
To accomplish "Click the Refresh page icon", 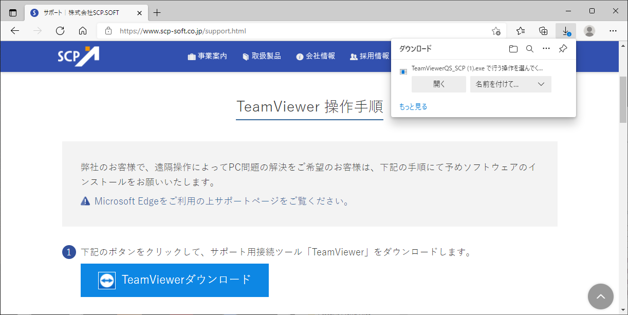I will (60, 31).
